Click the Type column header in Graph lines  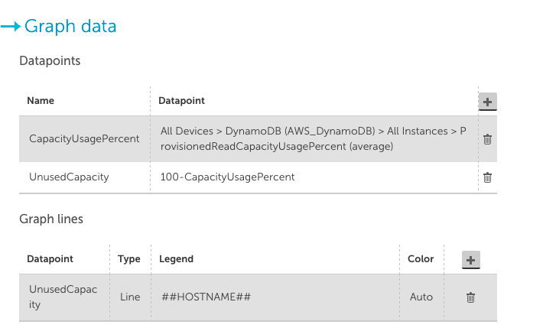(129, 259)
